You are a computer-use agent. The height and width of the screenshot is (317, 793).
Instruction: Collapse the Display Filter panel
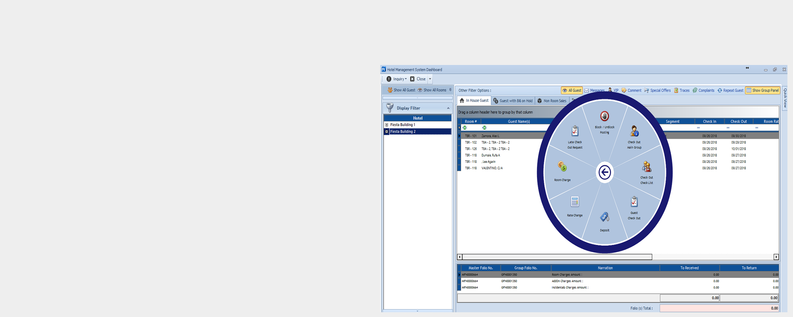448,108
